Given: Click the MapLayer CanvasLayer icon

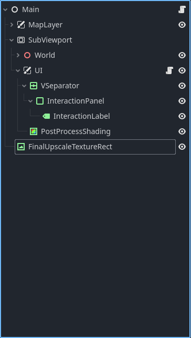Looking at the screenshot, I should tap(21, 25).
